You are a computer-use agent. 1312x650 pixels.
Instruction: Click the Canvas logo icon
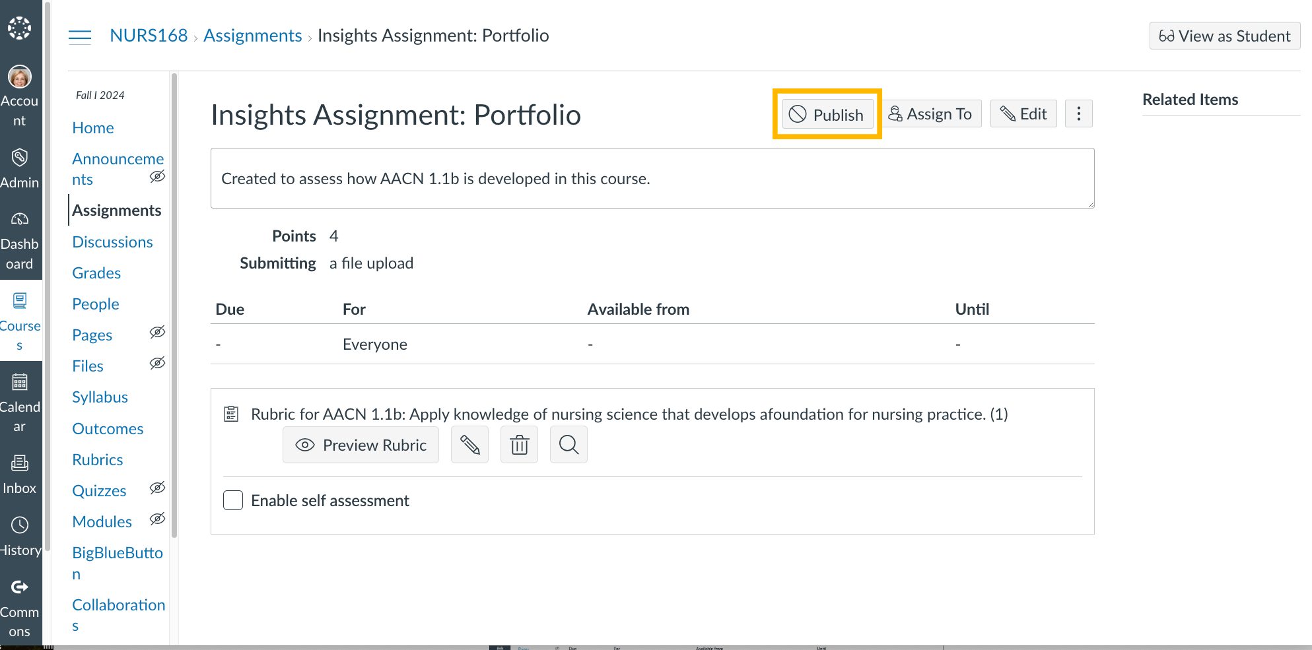coord(20,28)
